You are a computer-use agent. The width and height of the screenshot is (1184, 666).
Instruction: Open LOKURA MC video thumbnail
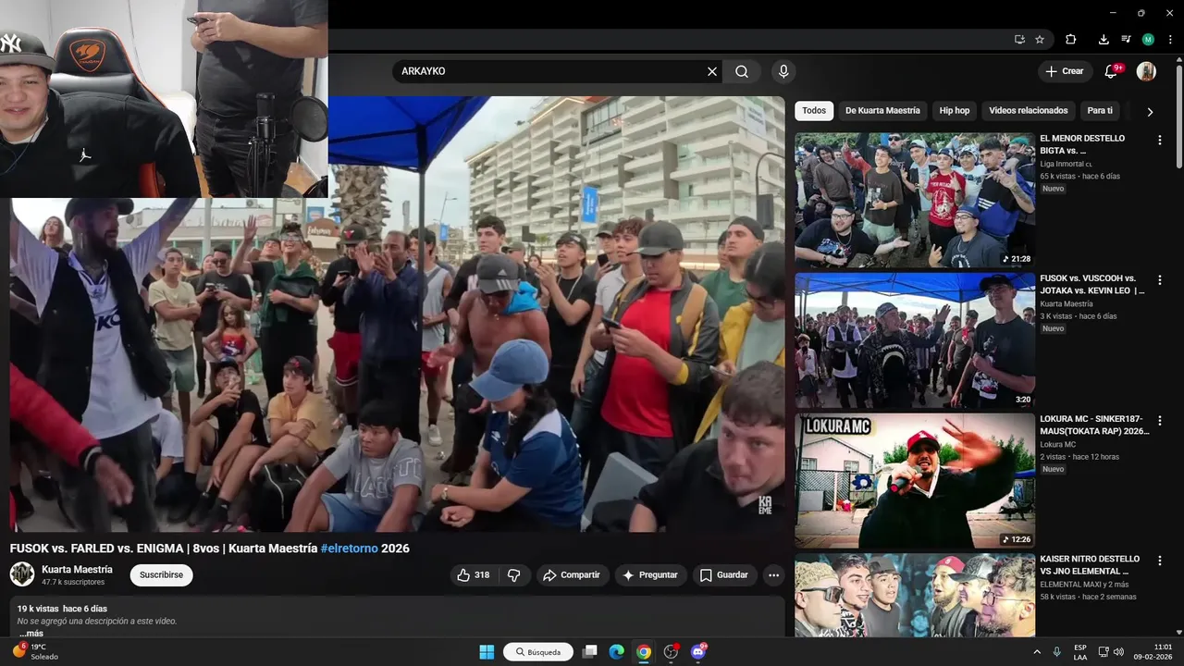click(915, 481)
